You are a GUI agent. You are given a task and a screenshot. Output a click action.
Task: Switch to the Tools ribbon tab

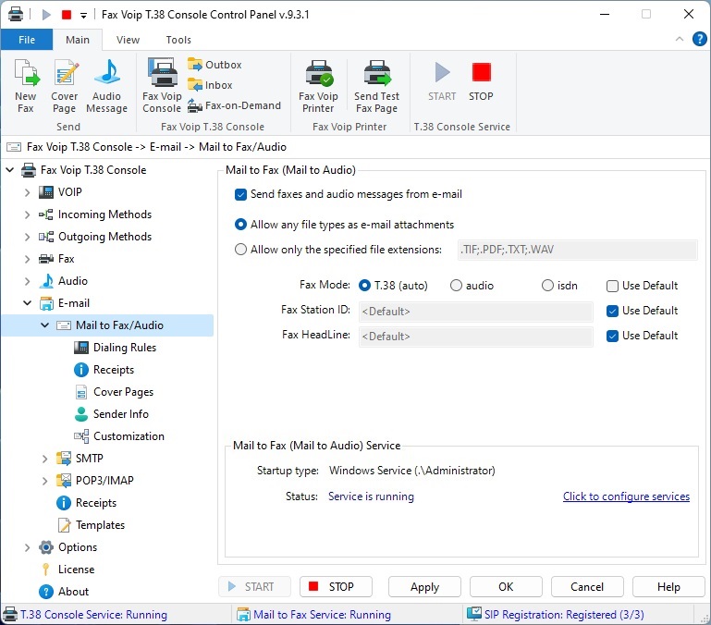click(178, 40)
